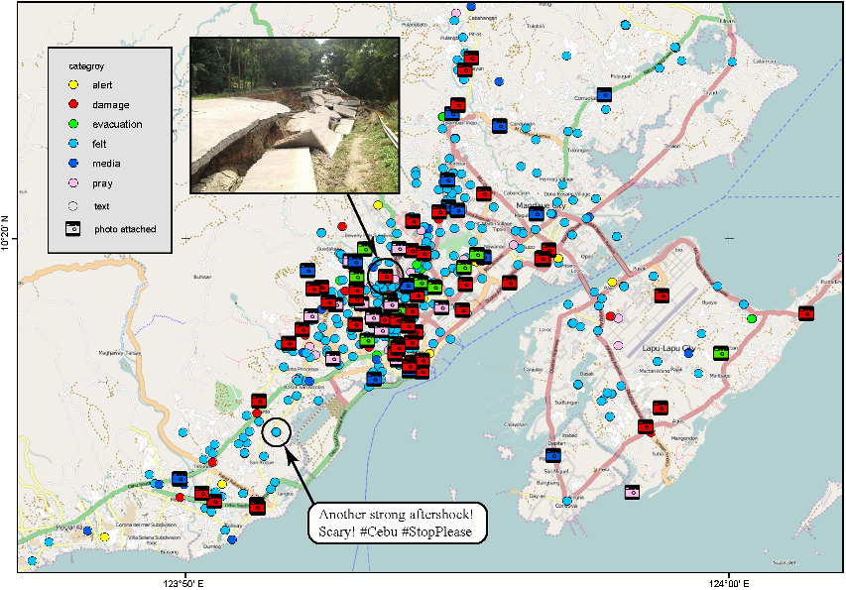Click red damage photo marker beside the airport
This screenshot has height=590, width=846.
(x=662, y=295)
